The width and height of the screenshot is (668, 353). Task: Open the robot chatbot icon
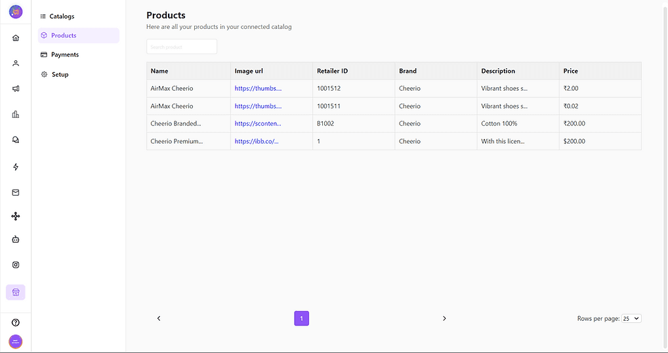click(16, 239)
